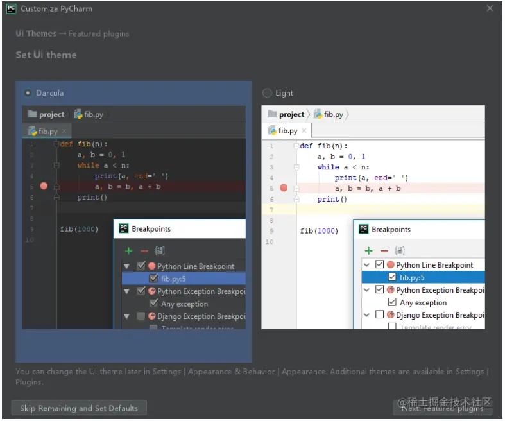Image resolution: width=505 pixels, height=421 pixels.
Task: Click the 'UI Themes → Featured plugins' breadcrumb text
Action: 73,33
